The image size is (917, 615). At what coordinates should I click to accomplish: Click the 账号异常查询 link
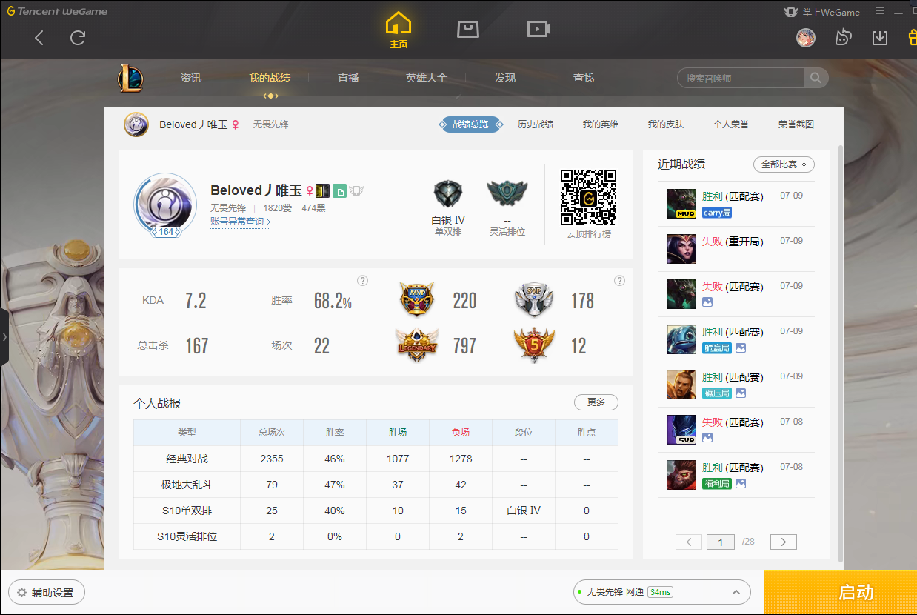click(x=240, y=222)
